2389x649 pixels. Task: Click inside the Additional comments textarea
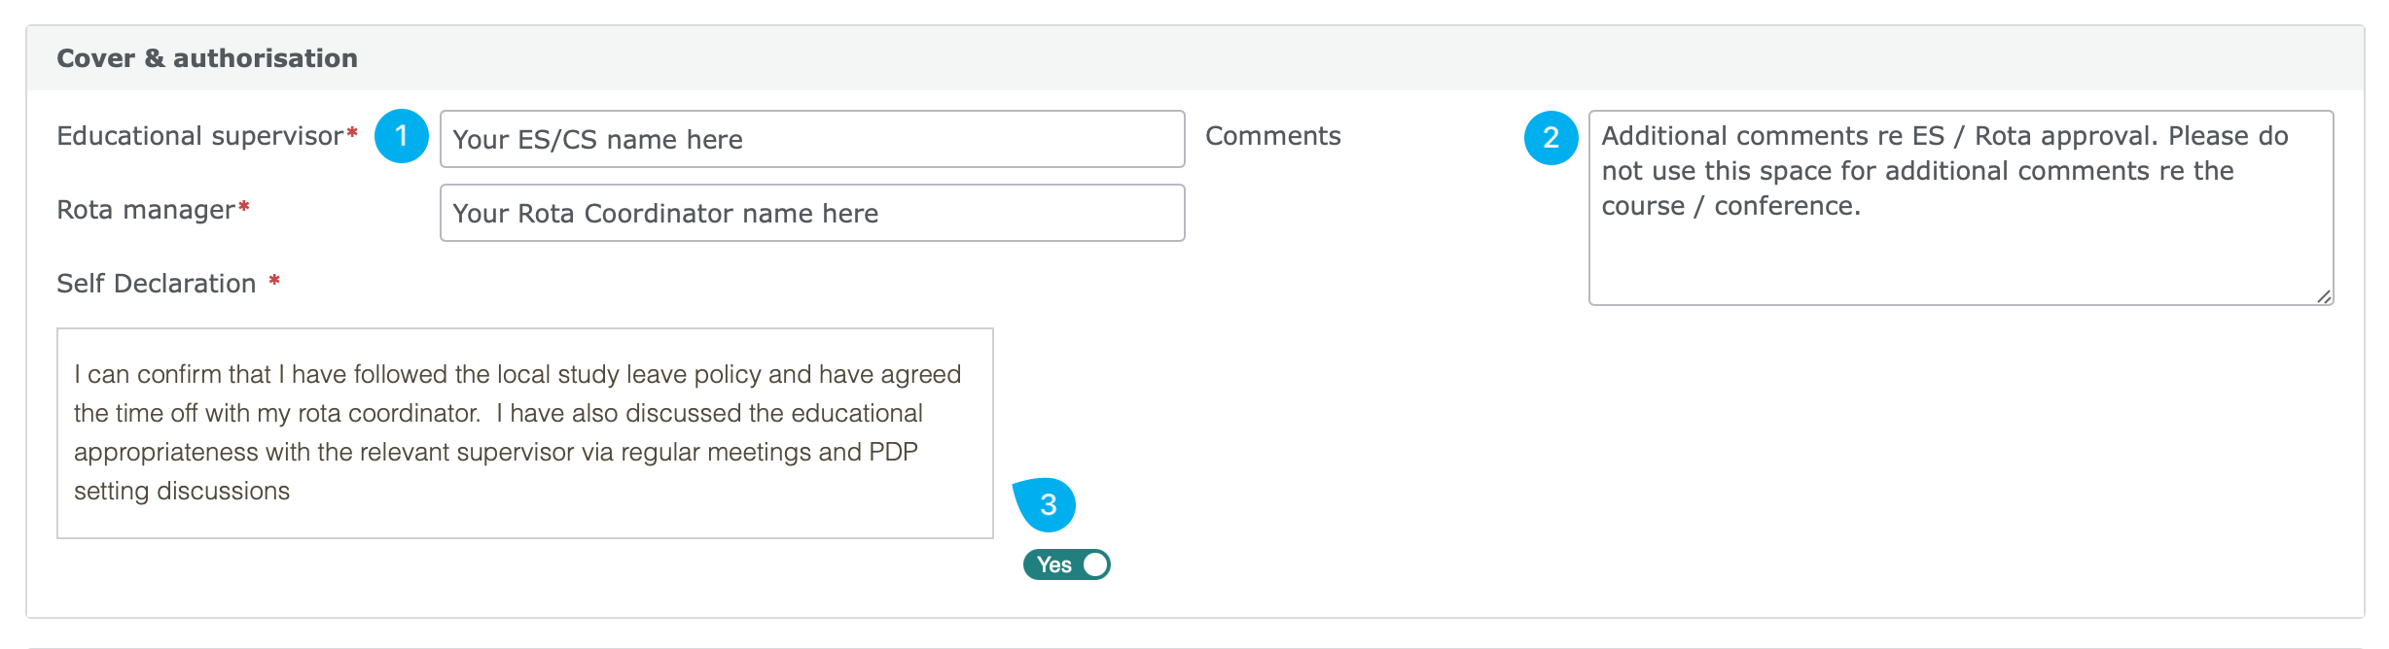pyautogui.click(x=1961, y=208)
